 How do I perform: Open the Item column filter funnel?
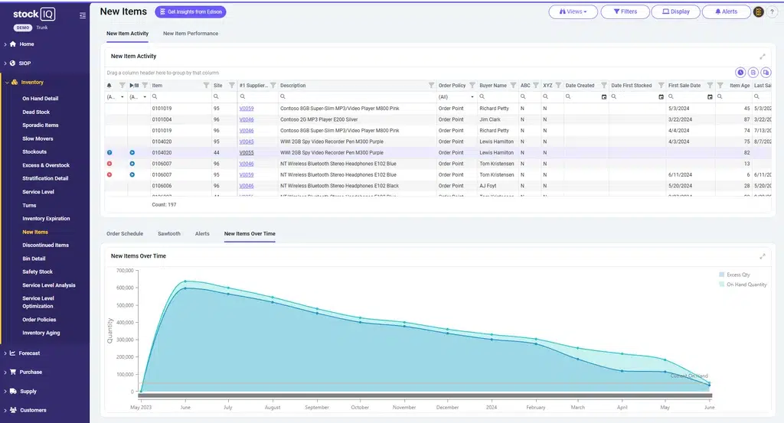pyautogui.click(x=206, y=86)
